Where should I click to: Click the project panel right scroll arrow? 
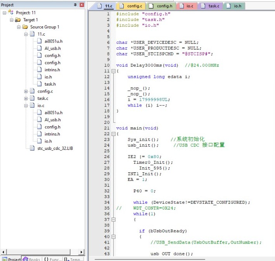81,252
